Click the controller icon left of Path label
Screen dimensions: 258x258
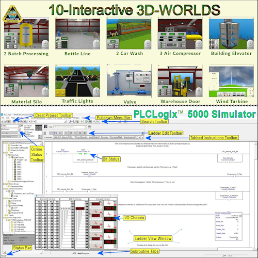pyautogui.click(x=46, y=126)
